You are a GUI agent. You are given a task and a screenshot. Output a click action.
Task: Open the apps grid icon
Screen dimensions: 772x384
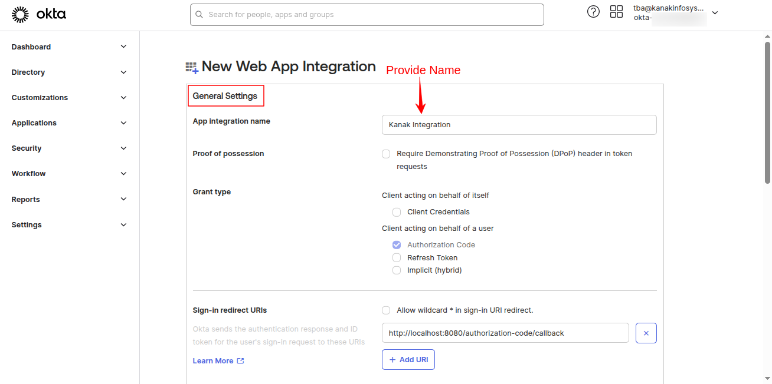pyautogui.click(x=616, y=12)
